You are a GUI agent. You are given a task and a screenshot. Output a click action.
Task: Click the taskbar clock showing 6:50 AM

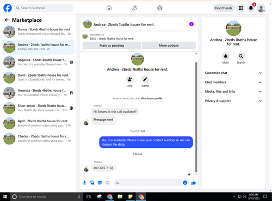click(254, 197)
